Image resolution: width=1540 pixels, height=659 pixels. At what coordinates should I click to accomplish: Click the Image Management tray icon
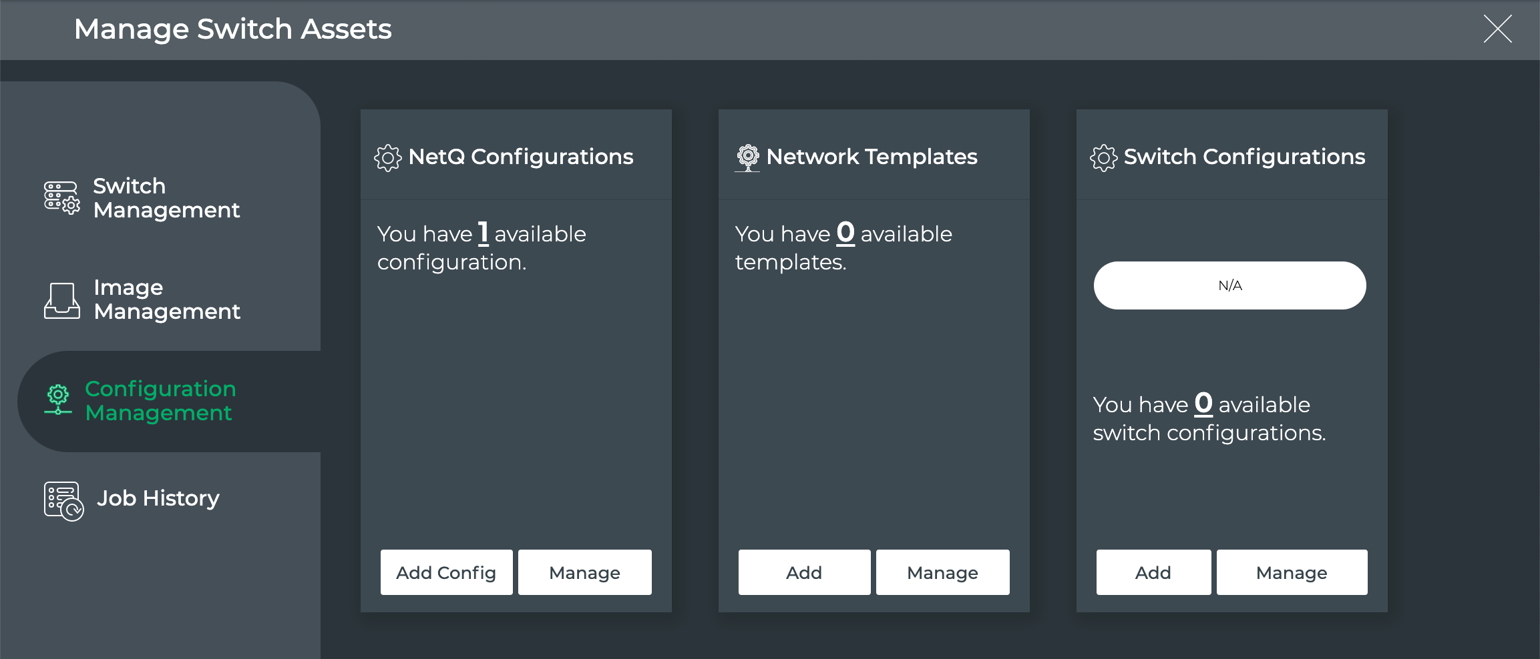coord(62,300)
